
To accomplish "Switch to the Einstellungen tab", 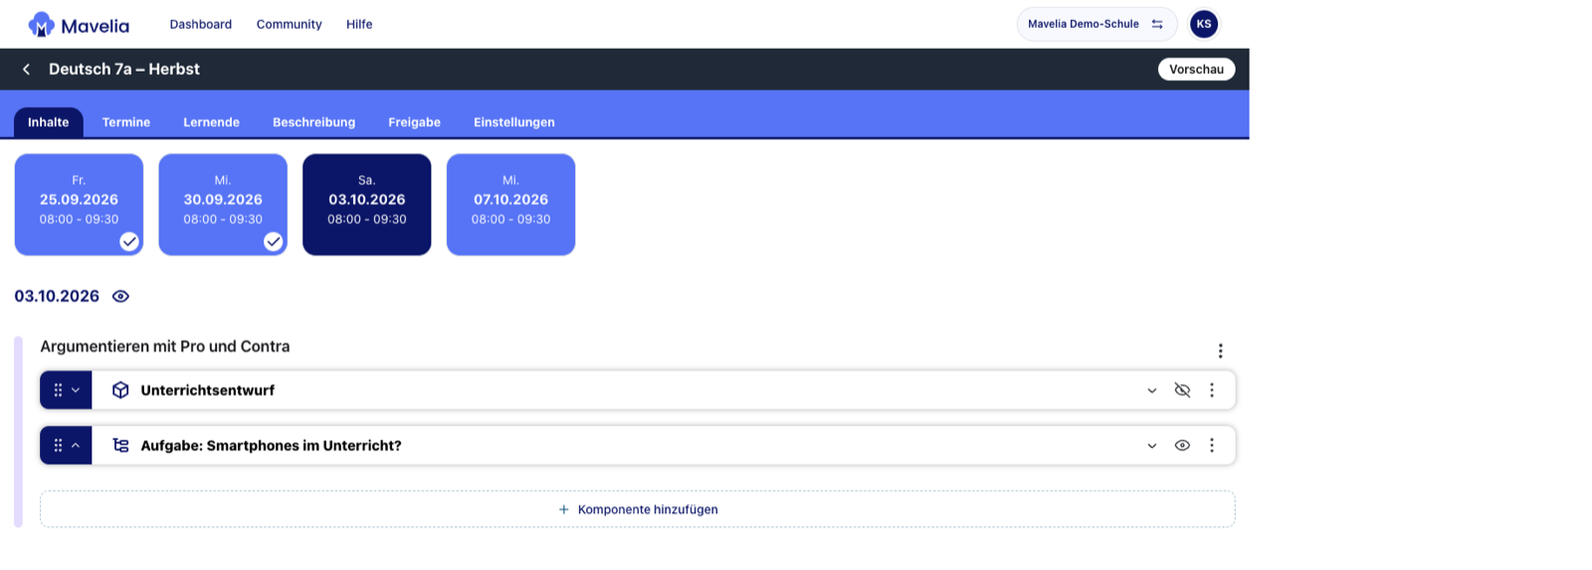I will (514, 122).
